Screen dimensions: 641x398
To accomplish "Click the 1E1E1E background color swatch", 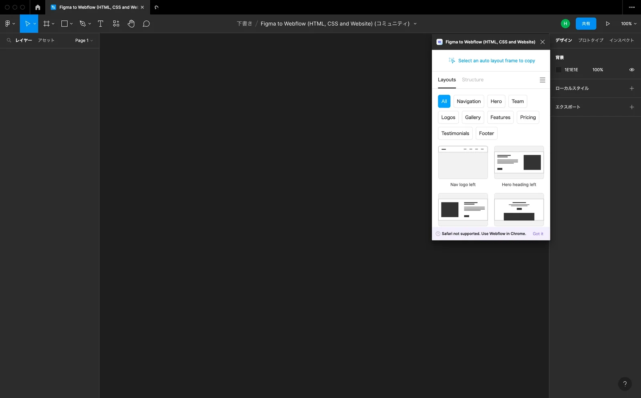I will point(558,70).
